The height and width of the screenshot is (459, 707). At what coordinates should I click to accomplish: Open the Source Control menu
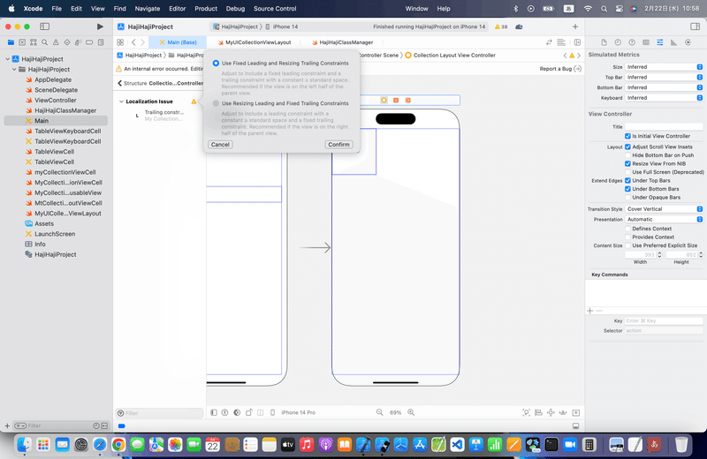click(x=275, y=9)
